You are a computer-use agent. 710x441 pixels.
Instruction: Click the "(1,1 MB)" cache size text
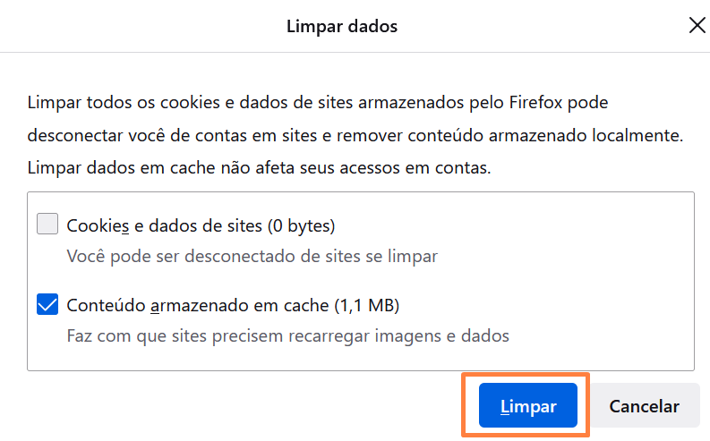(367, 305)
